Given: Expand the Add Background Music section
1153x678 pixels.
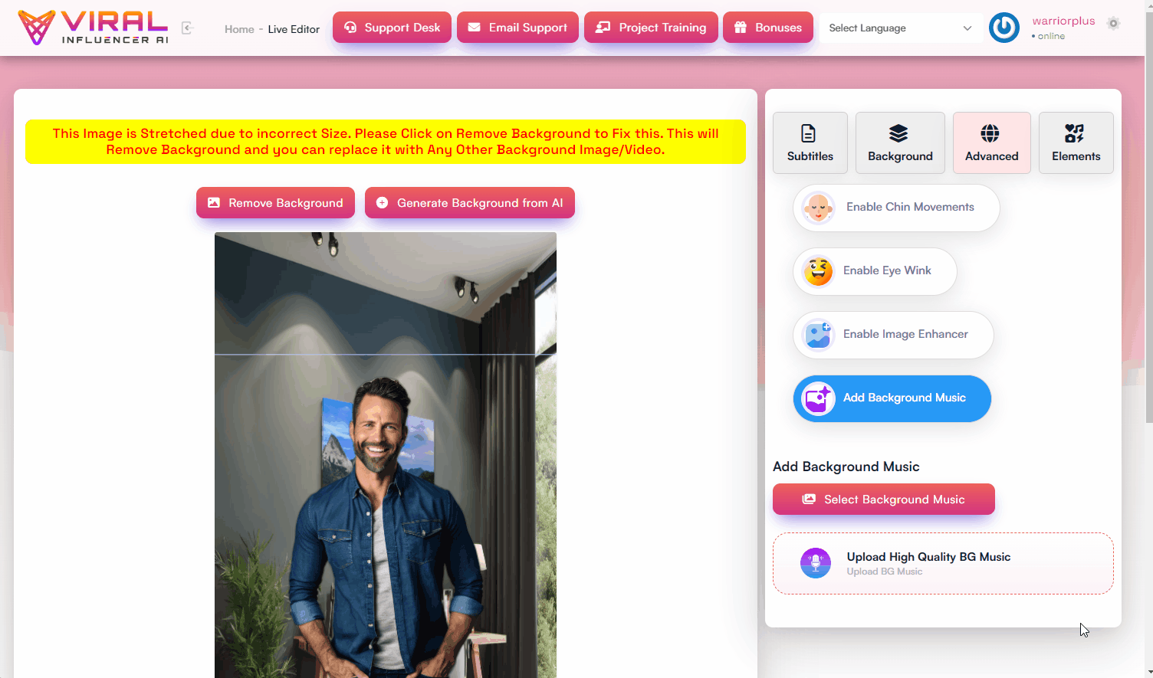Looking at the screenshot, I should click(892, 398).
